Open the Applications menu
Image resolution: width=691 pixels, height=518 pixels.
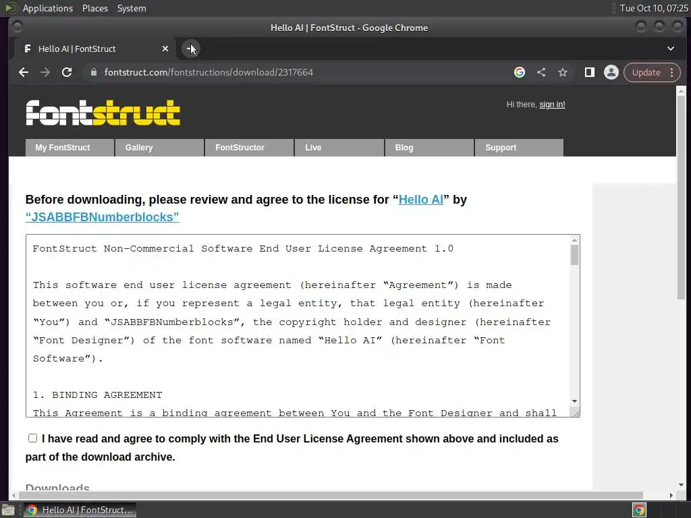(x=48, y=8)
